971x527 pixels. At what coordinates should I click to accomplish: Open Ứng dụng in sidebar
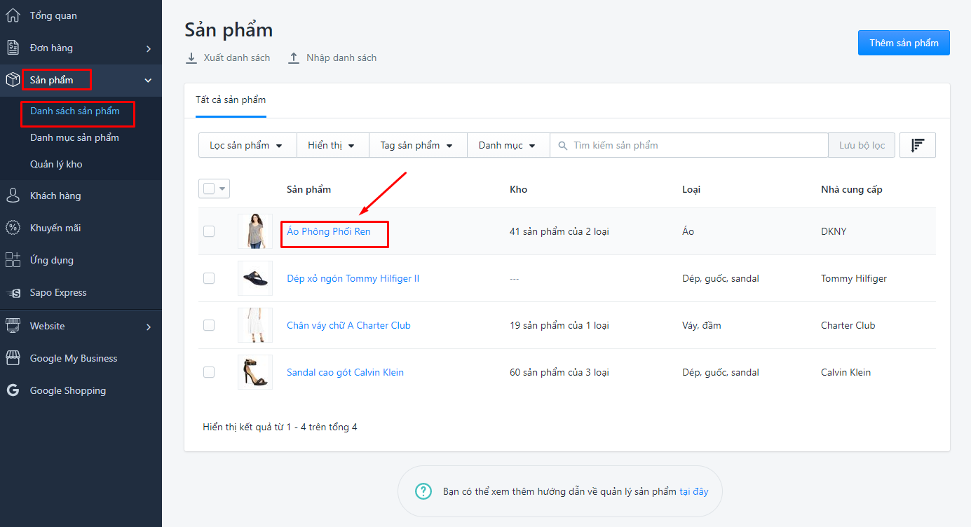[51, 260]
